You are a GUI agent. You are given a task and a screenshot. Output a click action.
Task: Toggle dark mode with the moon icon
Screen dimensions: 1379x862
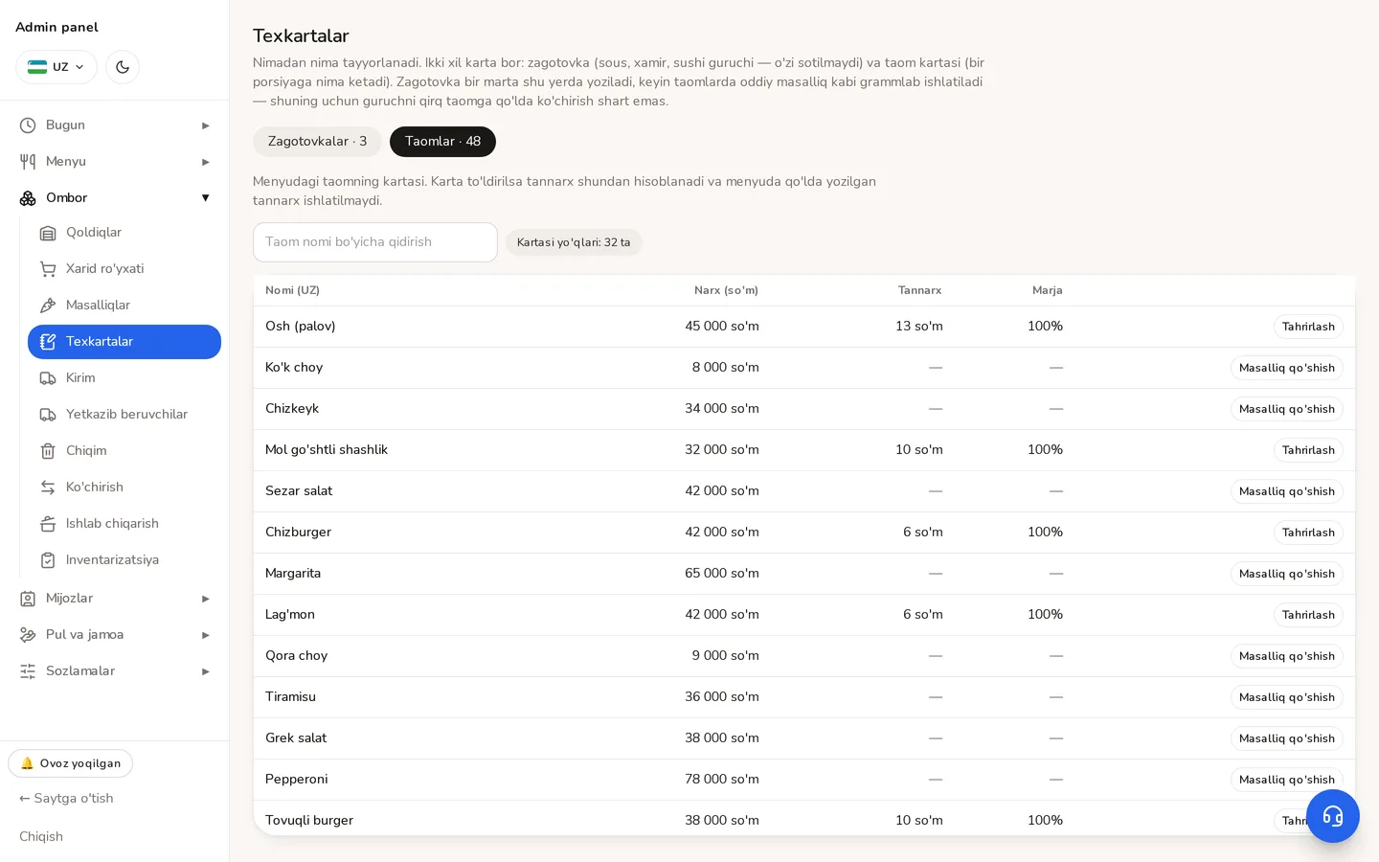(123, 67)
